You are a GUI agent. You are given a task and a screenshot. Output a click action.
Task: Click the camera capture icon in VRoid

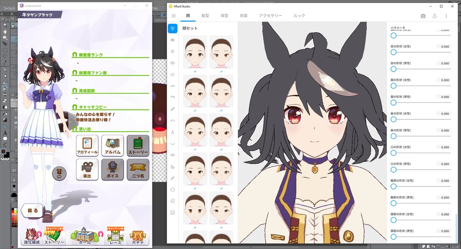pyautogui.click(x=423, y=16)
